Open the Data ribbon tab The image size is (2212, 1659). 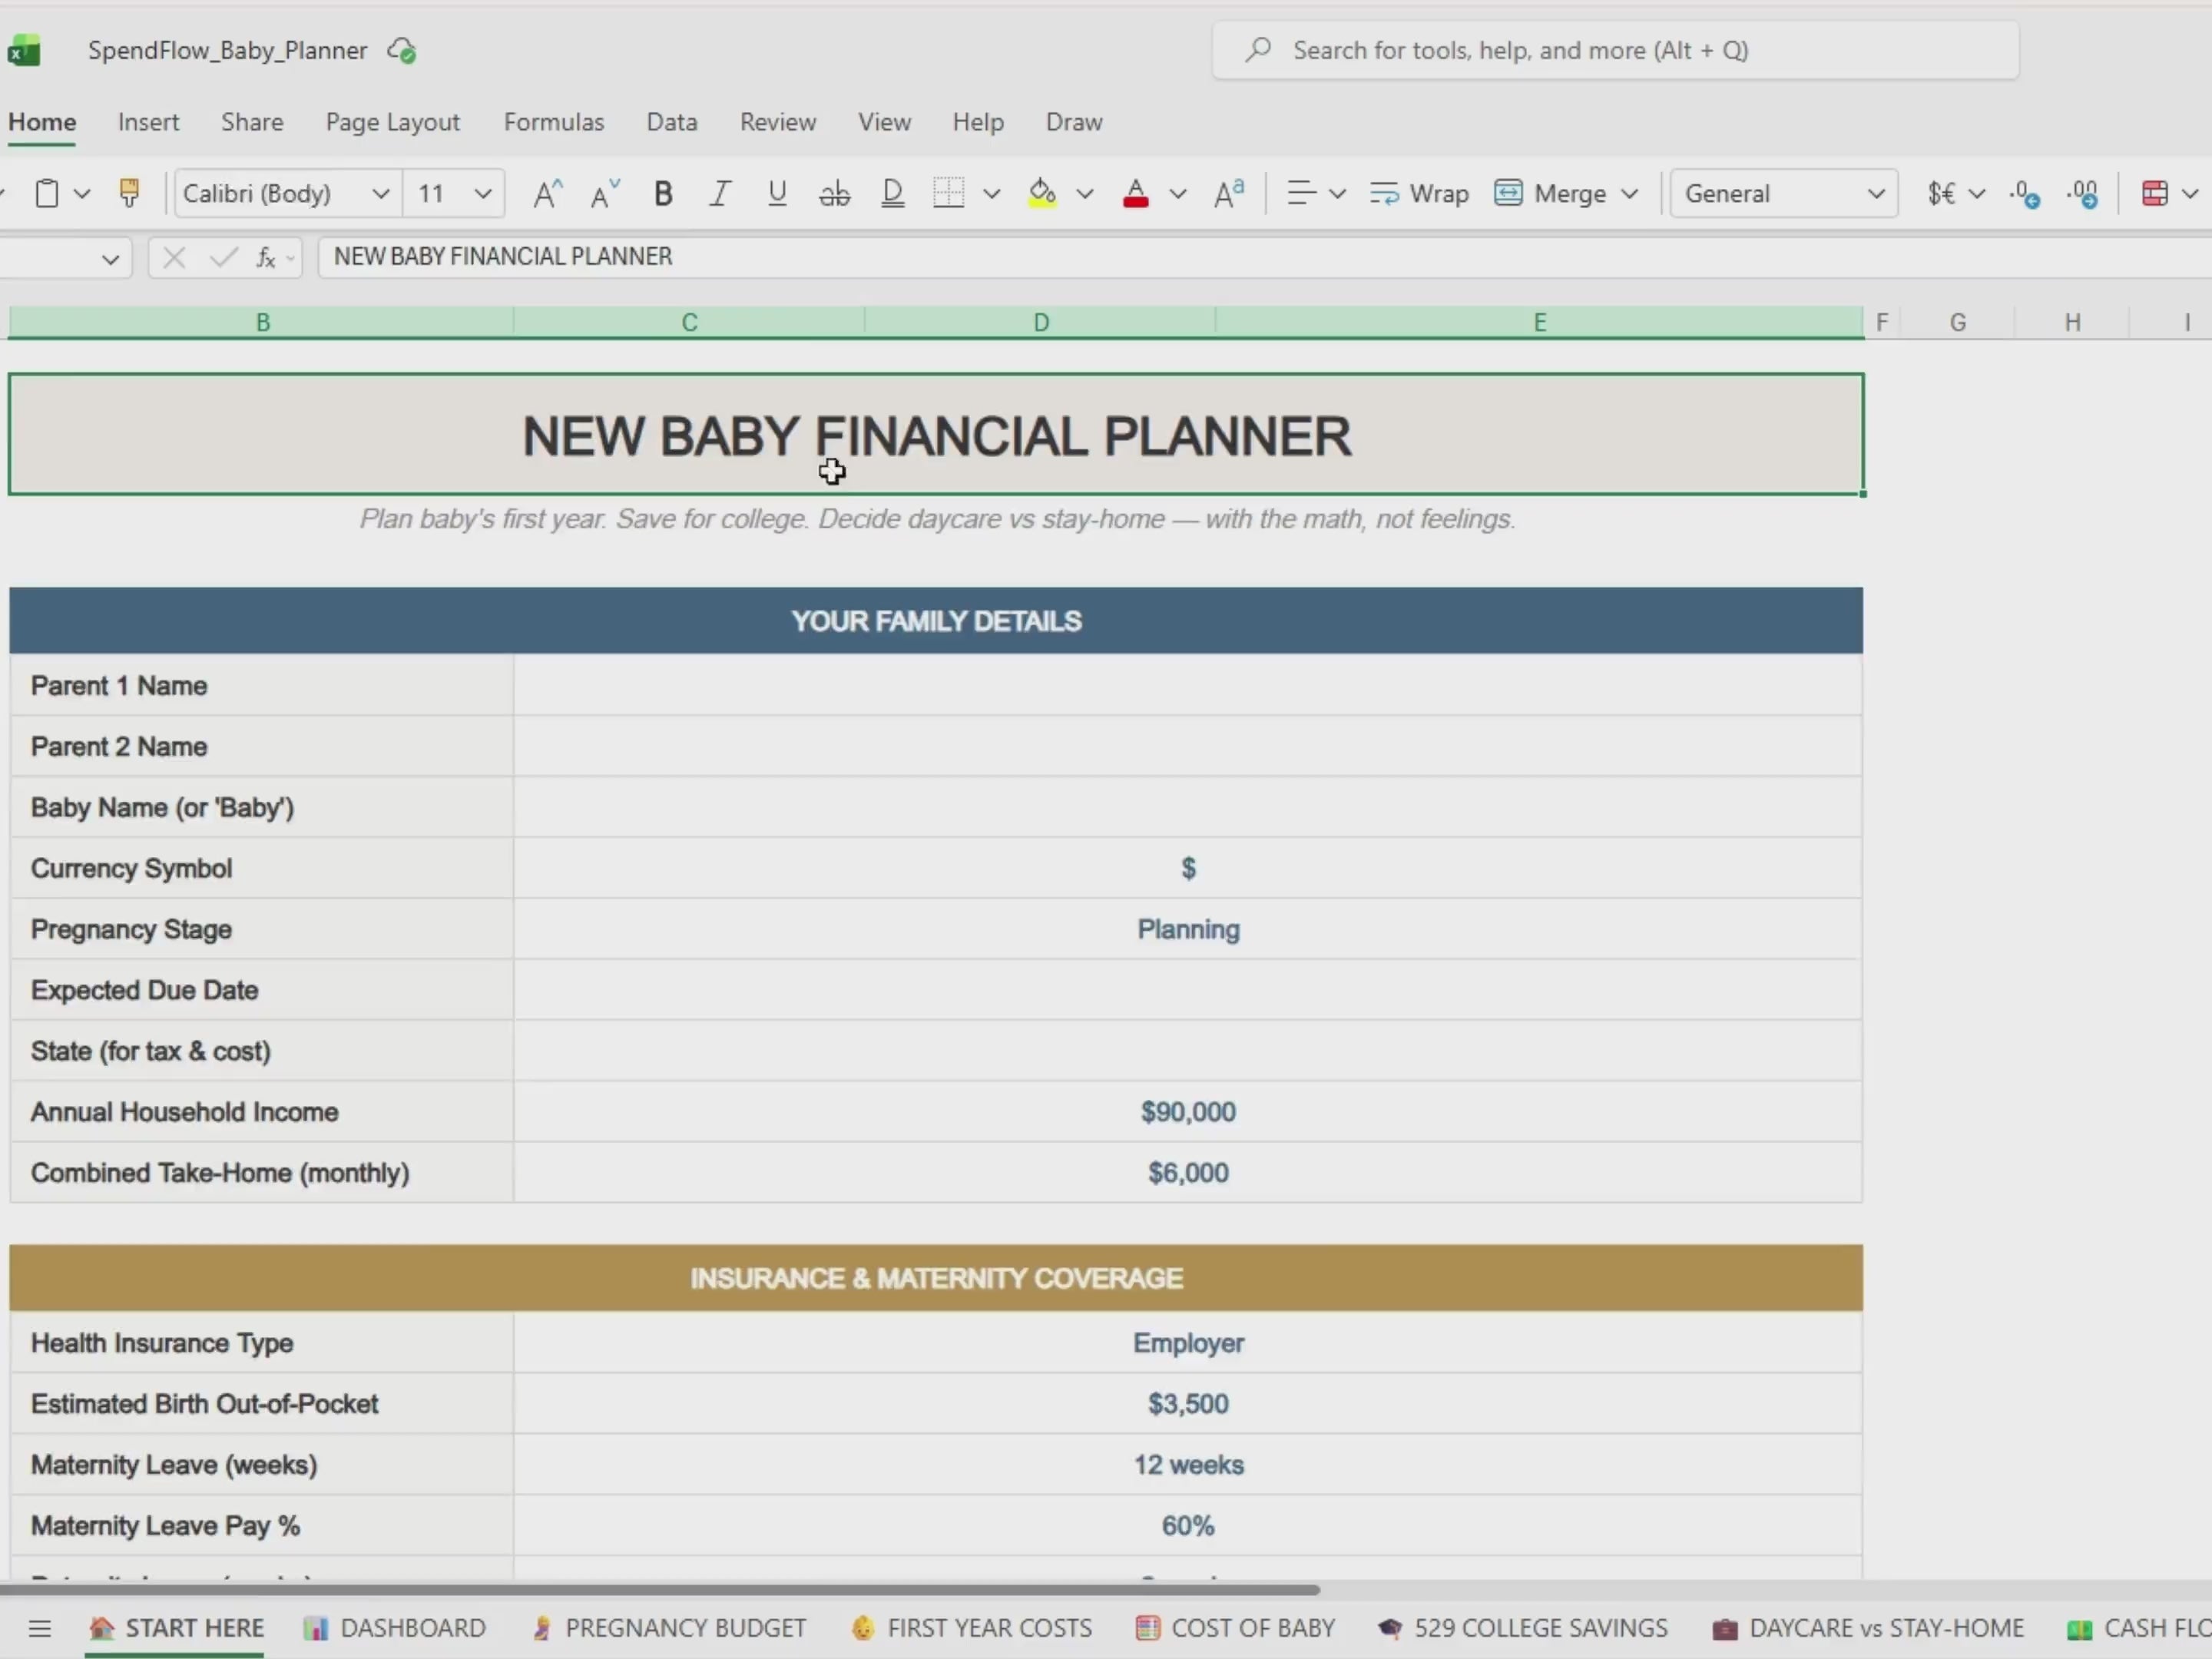pyautogui.click(x=672, y=122)
